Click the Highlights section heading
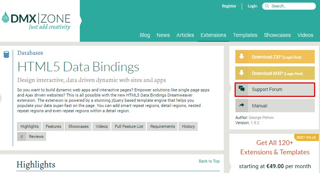Viewport: 320px width, 173px height. [x=36, y=164]
